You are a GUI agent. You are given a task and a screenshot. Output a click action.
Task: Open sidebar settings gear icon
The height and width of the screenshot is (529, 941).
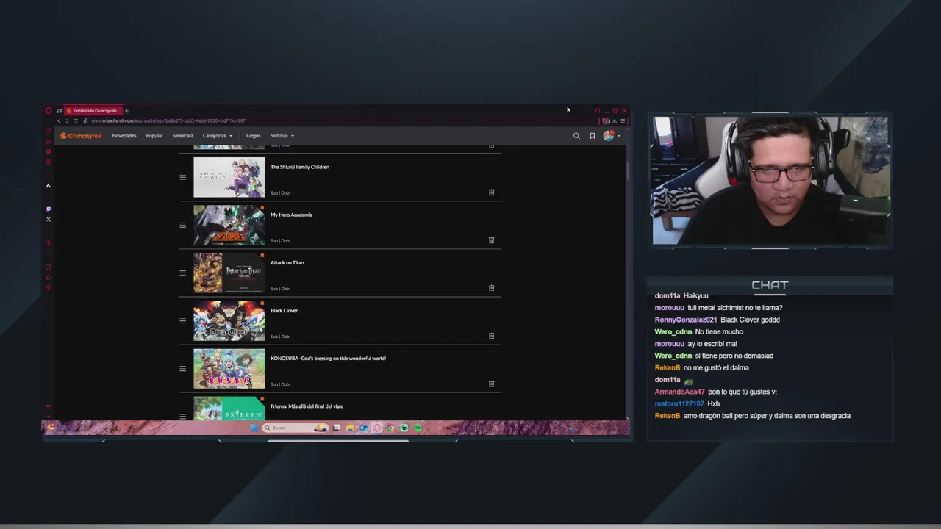[x=49, y=287]
